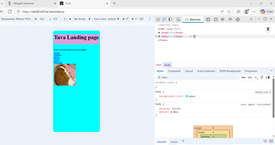The image size is (275, 145).
Task: Open the Console tool icon in toolbar
Action: tap(208, 19)
